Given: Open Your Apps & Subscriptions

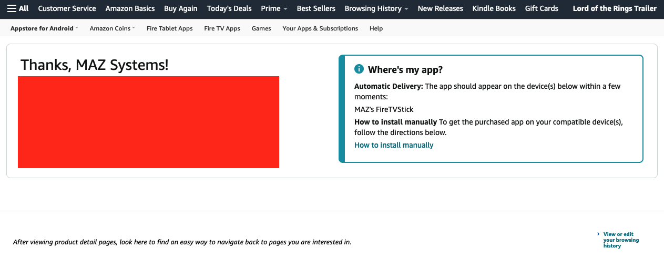Looking at the screenshot, I should 320,28.
